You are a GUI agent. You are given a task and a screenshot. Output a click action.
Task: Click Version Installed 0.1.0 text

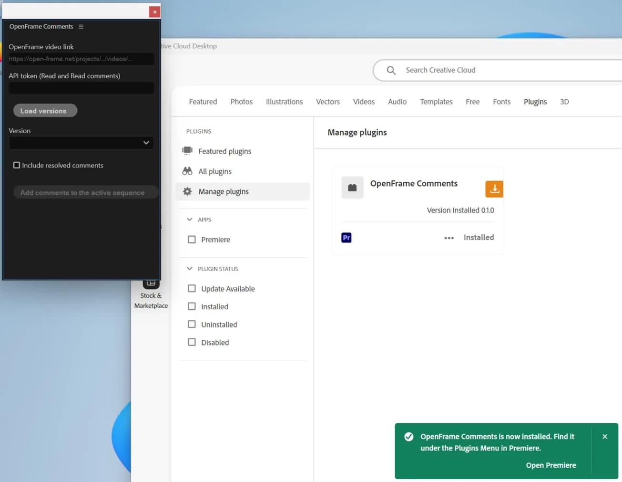click(x=460, y=210)
